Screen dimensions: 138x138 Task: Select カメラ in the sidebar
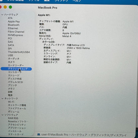[x=11, y=62]
